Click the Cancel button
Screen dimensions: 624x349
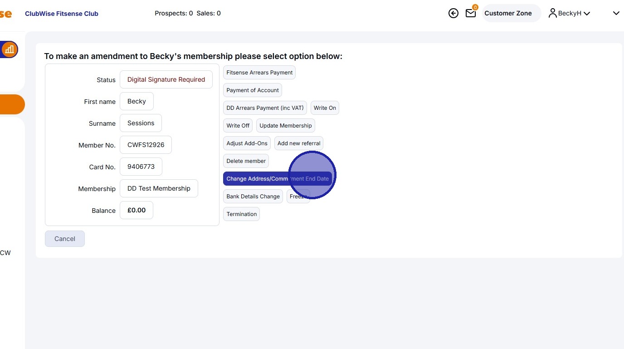[64, 238]
